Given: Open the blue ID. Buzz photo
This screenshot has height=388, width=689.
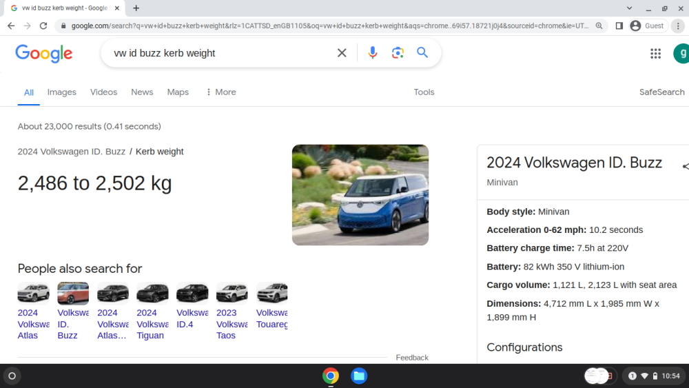Looking at the screenshot, I should point(360,194).
